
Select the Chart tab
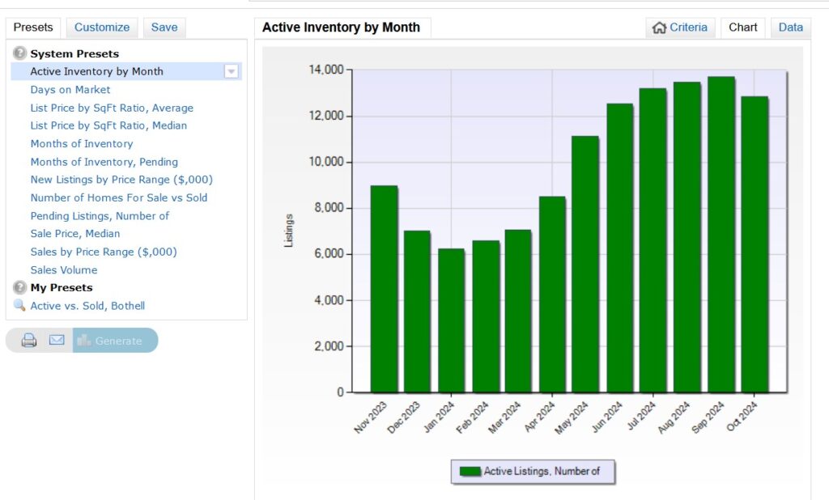pos(742,28)
